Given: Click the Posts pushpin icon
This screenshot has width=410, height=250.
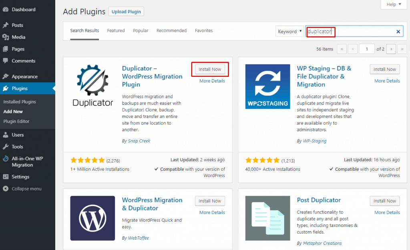Looking at the screenshot, I should (6, 25).
